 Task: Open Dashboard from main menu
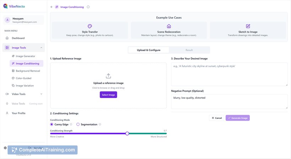pos(23,38)
